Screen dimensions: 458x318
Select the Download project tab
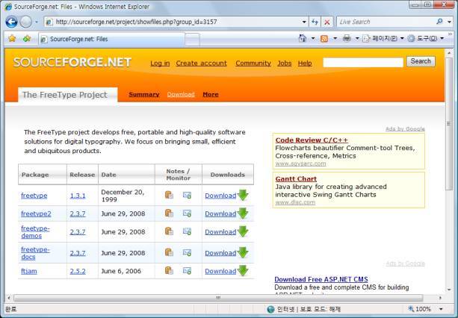[x=181, y=94]
